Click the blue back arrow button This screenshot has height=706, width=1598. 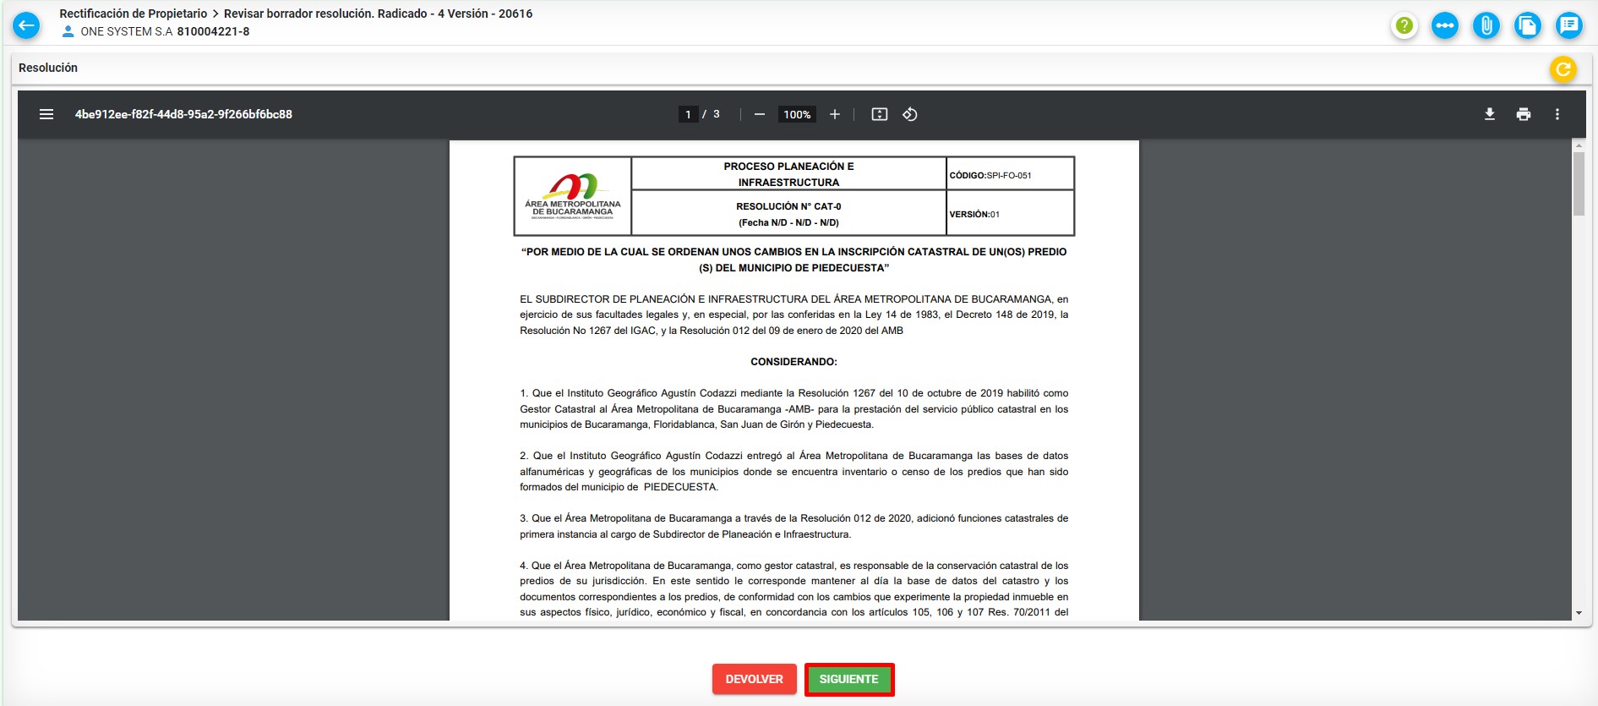coord(26,25)
